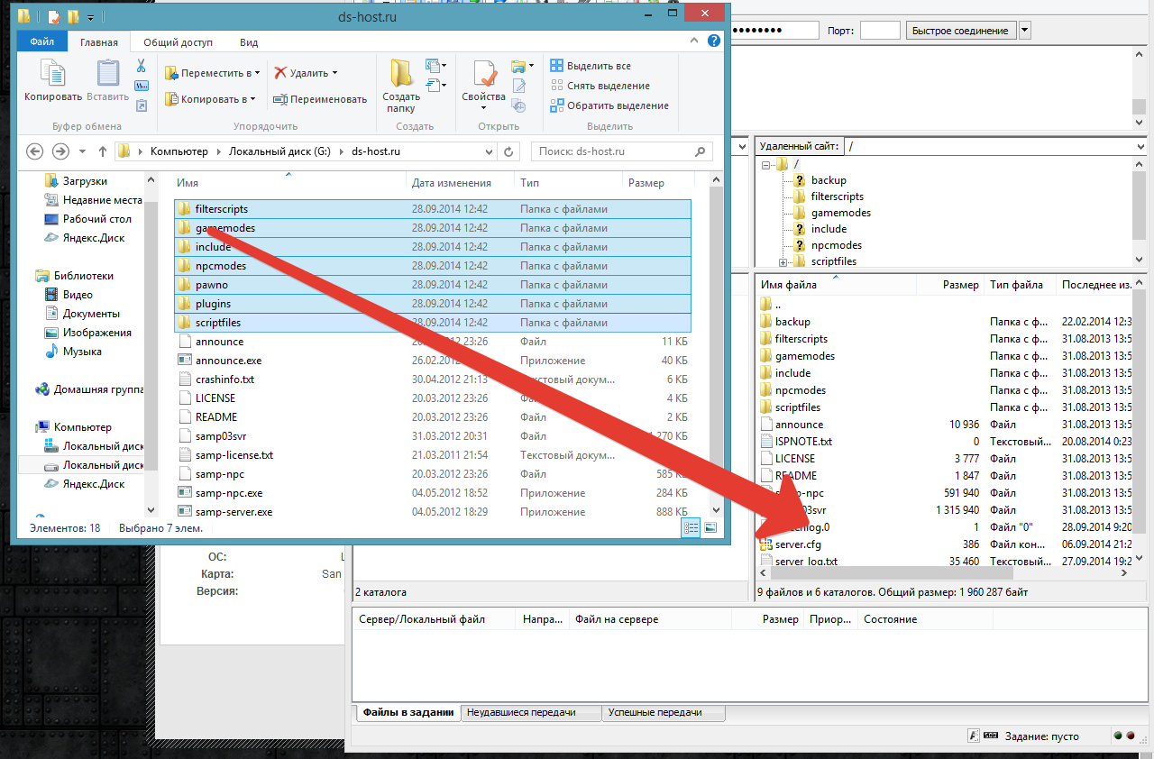Open the recent locations dropdown beside forward arrow
The width and height of the screenshot is (1154, 759).
pyautogui.click(x=83, y=151)
